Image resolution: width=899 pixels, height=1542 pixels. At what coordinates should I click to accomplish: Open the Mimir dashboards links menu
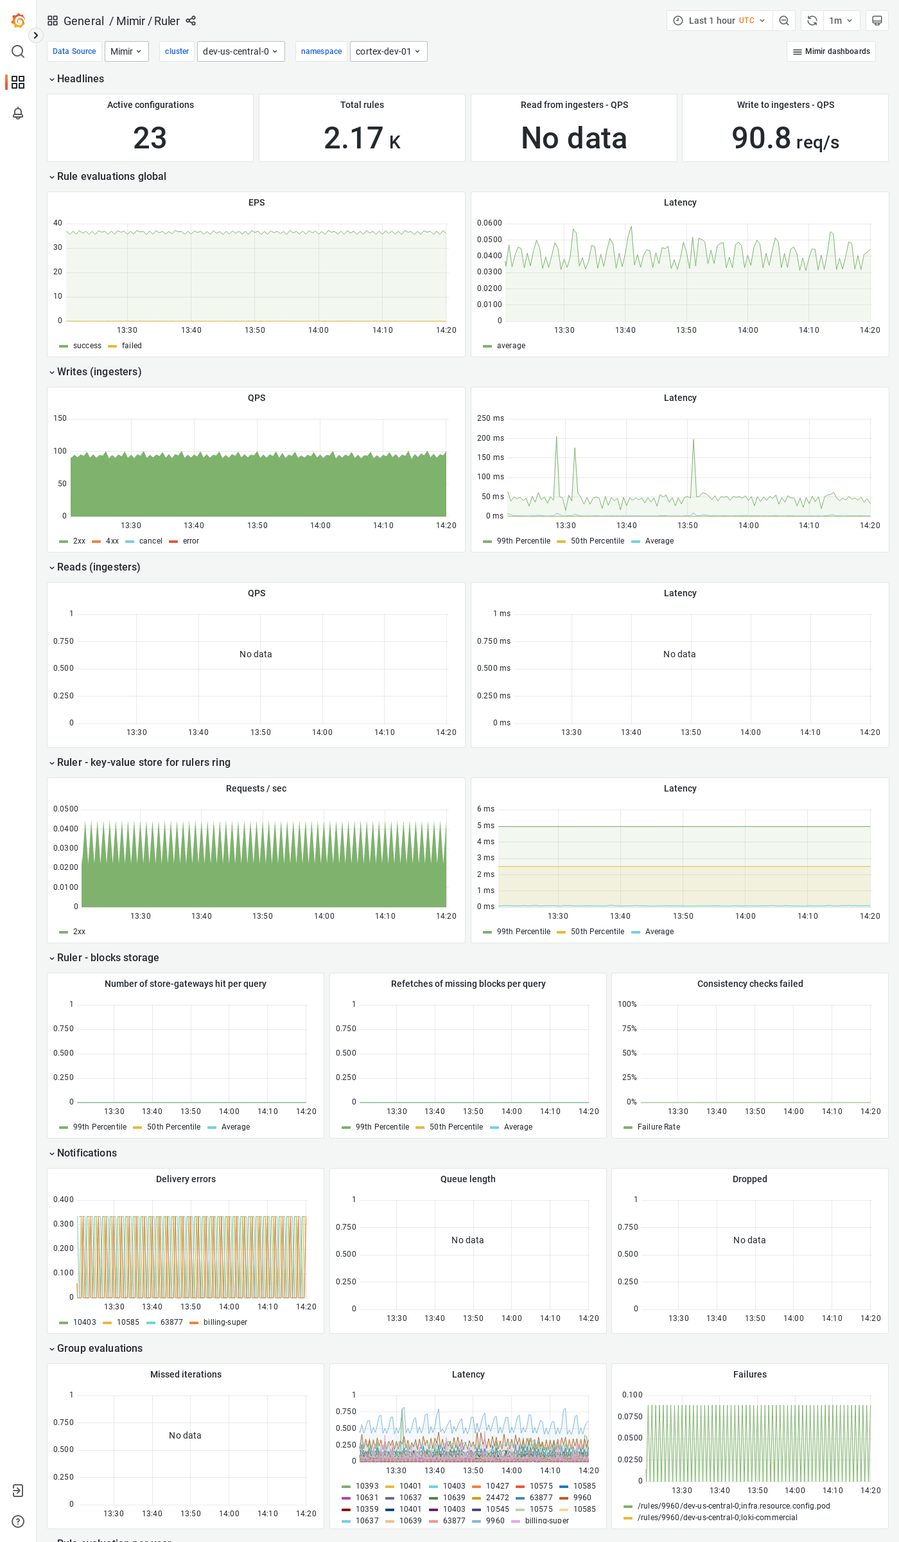(x=832, y=51)
